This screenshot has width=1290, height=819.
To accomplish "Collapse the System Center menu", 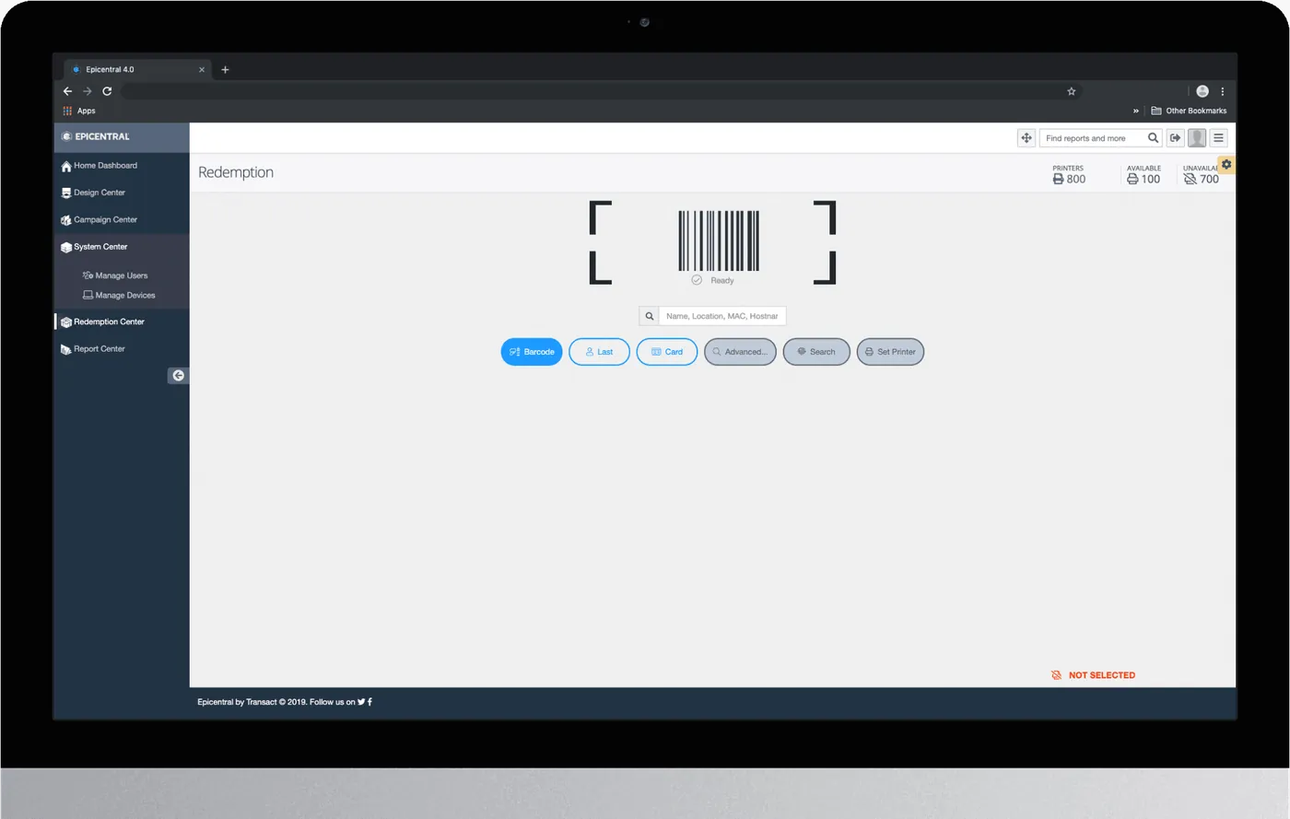I will 94,247.
